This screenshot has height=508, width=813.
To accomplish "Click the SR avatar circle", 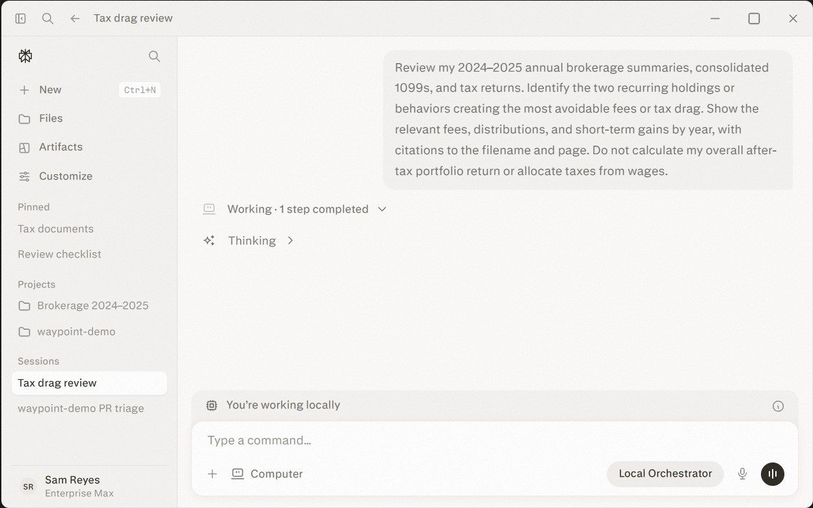I will point(28,487).
